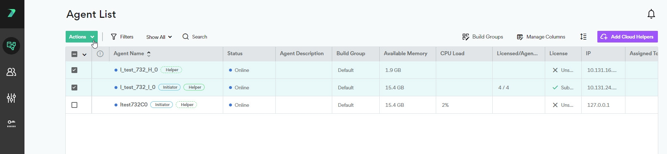Click the green logo at top left

[x=12, y=13]
